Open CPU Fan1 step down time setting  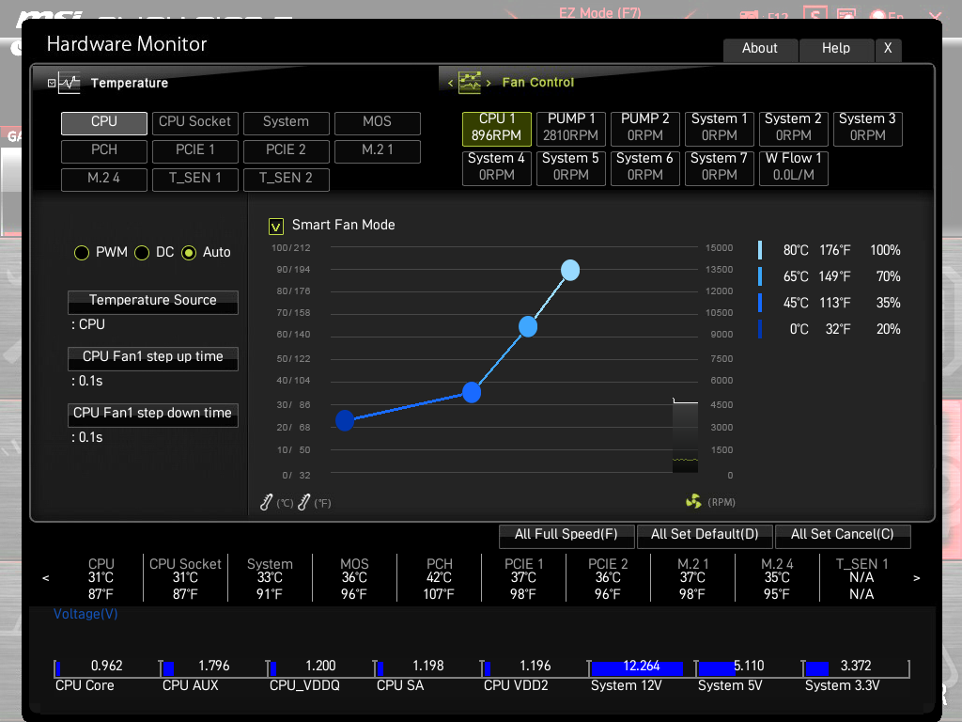pos(153,415)
